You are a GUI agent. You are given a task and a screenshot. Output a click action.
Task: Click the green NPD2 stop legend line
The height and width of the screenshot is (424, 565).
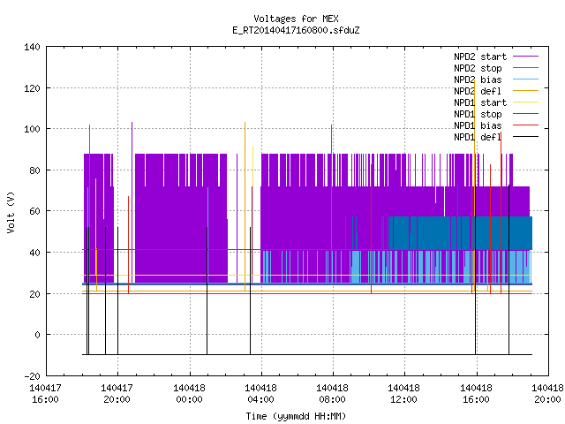[x=525, y=67]
